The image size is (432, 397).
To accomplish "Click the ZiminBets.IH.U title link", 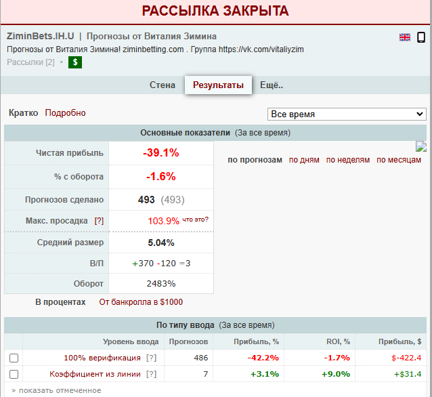I will click(x=40, y=36).
